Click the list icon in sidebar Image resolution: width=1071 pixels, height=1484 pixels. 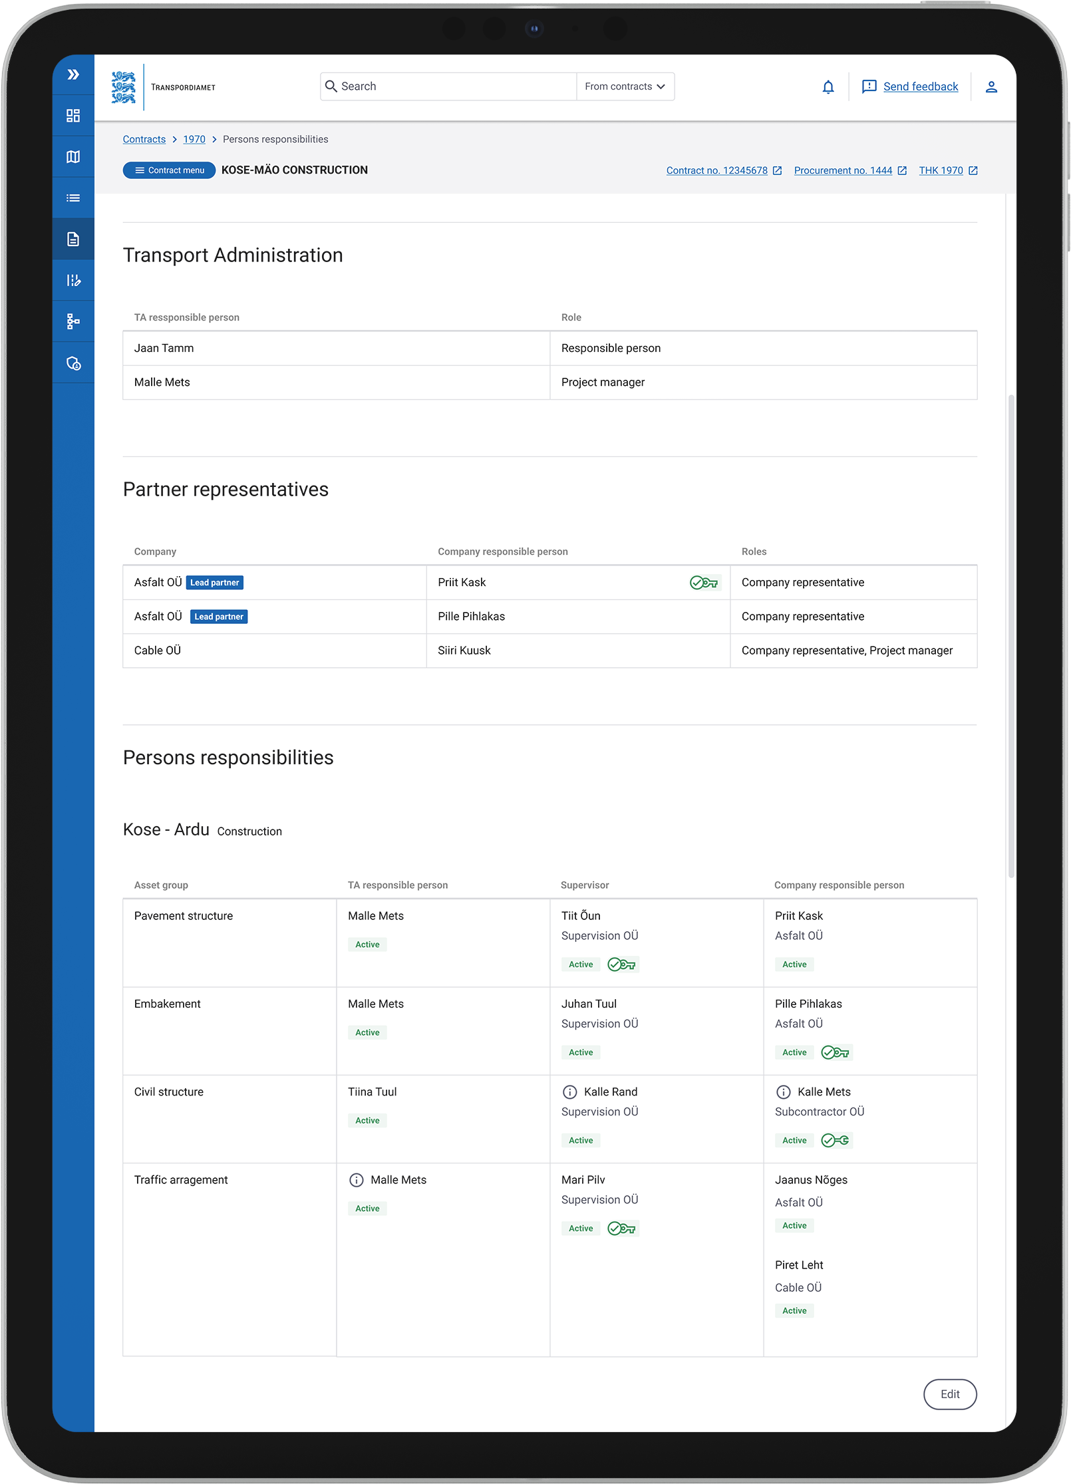(x=73, y=198)
